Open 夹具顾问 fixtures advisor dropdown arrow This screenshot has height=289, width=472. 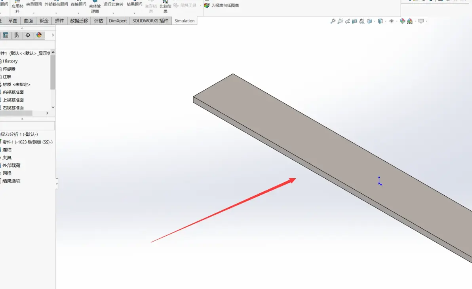[x=34, y=13]
